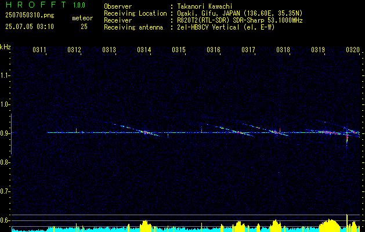Click the 0311 time marker
This screenshot has height=232, width=365.
click(39, 50)
